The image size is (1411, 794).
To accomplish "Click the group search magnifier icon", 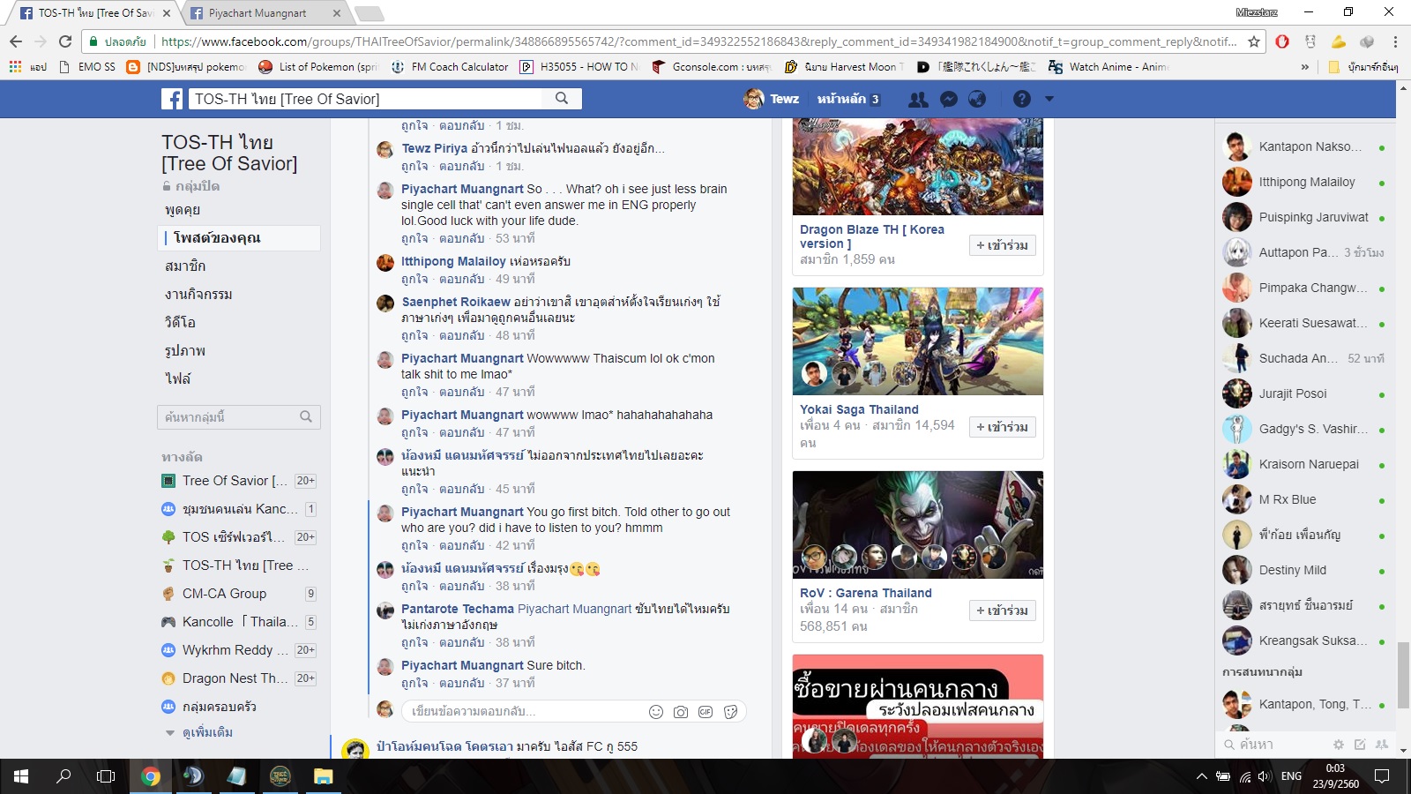I will (x=306, y=416).
